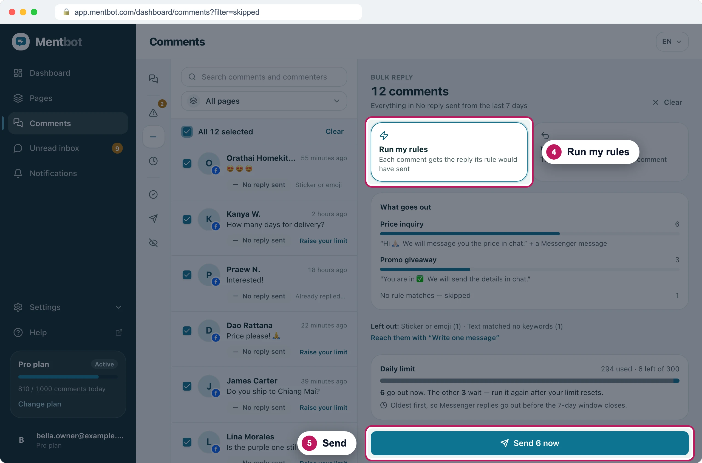Click Raise your limit on Kanya W.

click(323, 241)
